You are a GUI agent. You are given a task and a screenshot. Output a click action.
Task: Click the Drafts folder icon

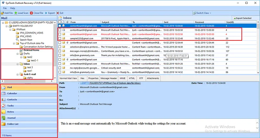(x=21, y=53)
